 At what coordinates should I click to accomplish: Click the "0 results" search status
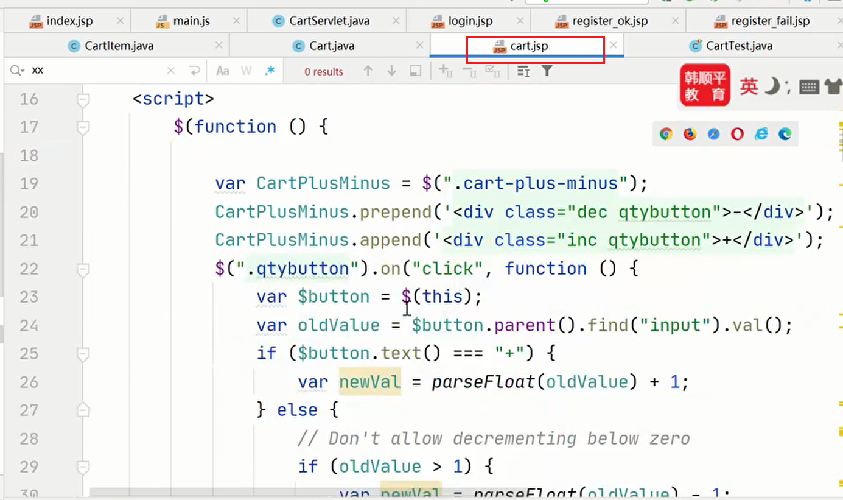(324, 71)
